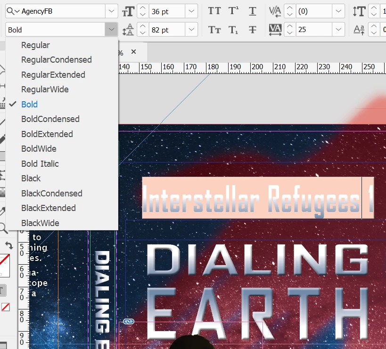Click the AgencyFB font name field
The width and height of the screenshot is (386, 349).
click(63, 11)
